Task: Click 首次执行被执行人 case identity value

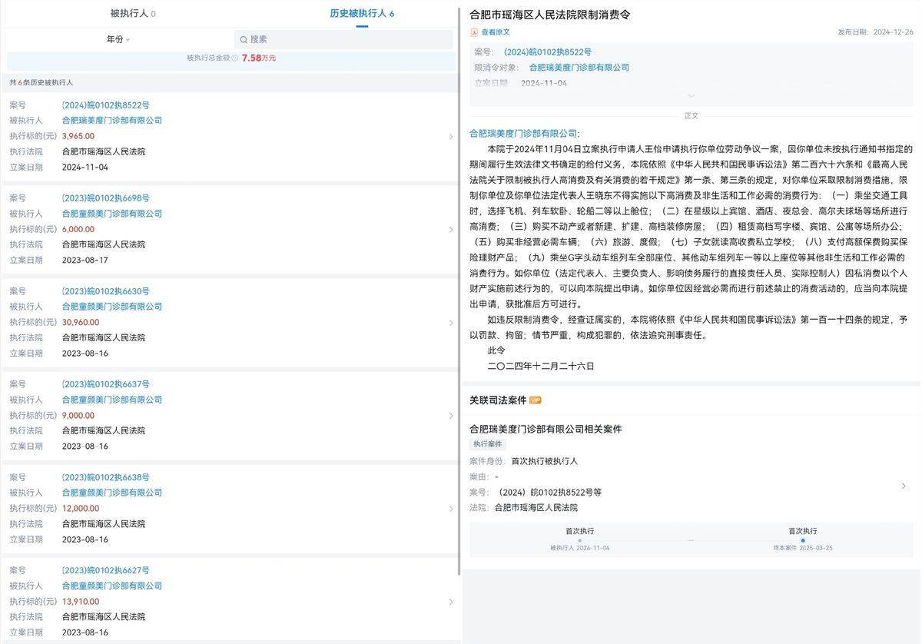Action: coord(544,461)
